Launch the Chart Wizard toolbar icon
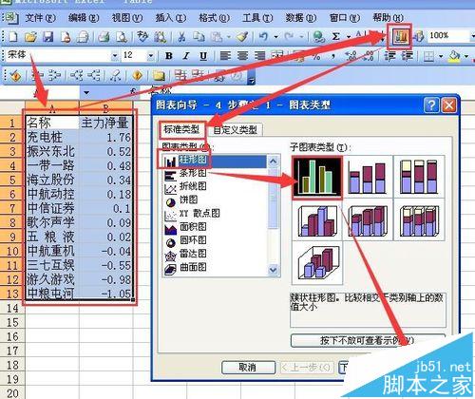Screen dimensions: 475x399 click(400, 37)
